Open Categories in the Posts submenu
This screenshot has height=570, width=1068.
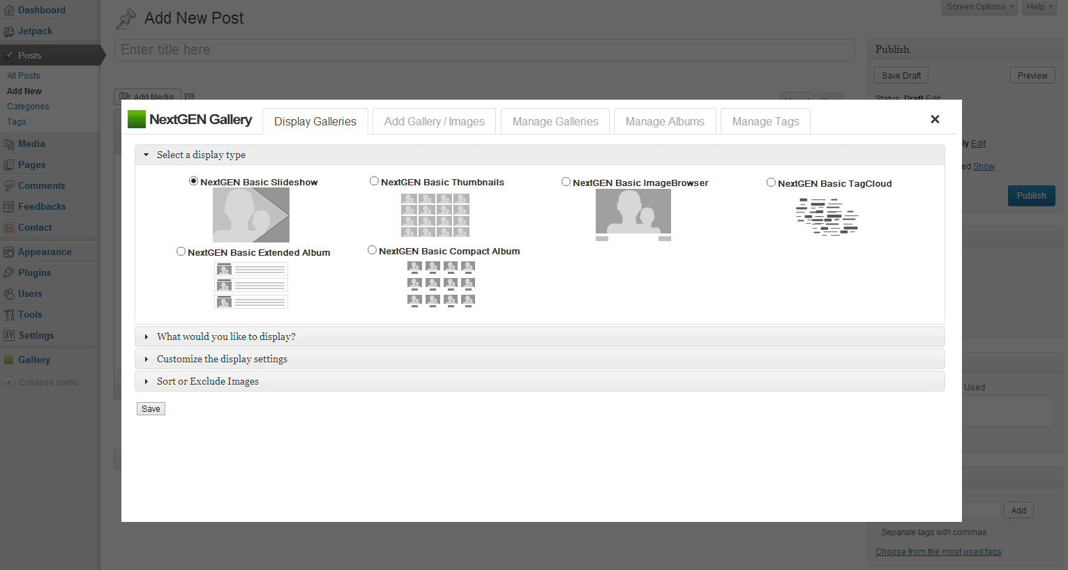[28, 107]
